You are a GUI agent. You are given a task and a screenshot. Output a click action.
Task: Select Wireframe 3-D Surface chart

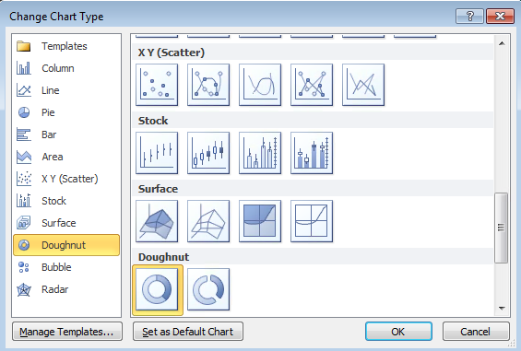pos(208,221)
